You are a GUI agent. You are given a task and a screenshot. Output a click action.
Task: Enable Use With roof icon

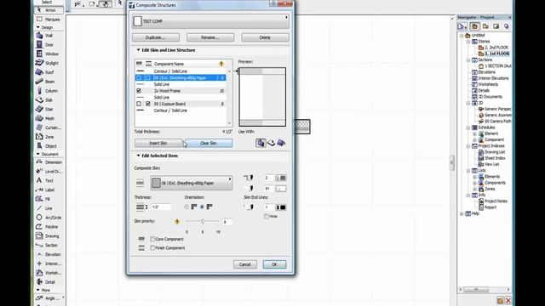click(281, 143)
